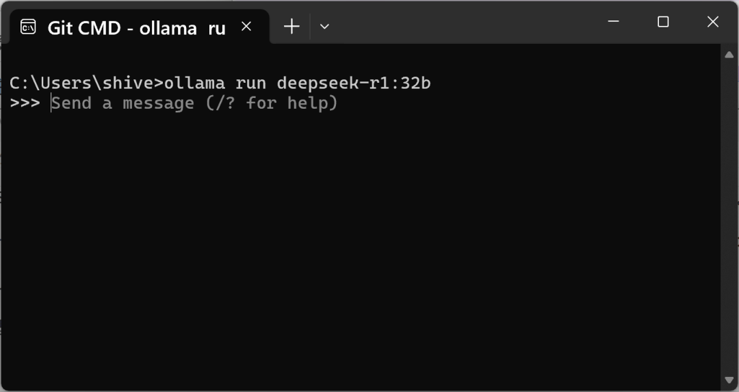Click the C:\Users\shive path text
Viewport: 739px width, 392px height.
(83, 83)
